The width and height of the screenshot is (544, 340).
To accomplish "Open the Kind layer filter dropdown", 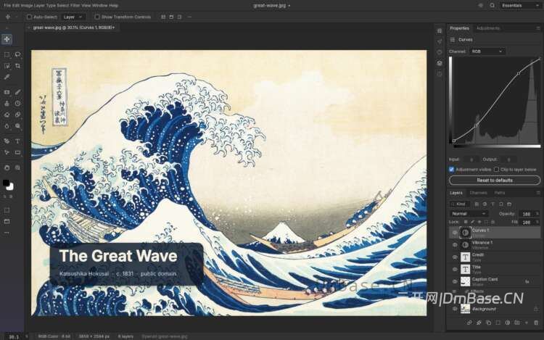I will [x=459, y=204].
